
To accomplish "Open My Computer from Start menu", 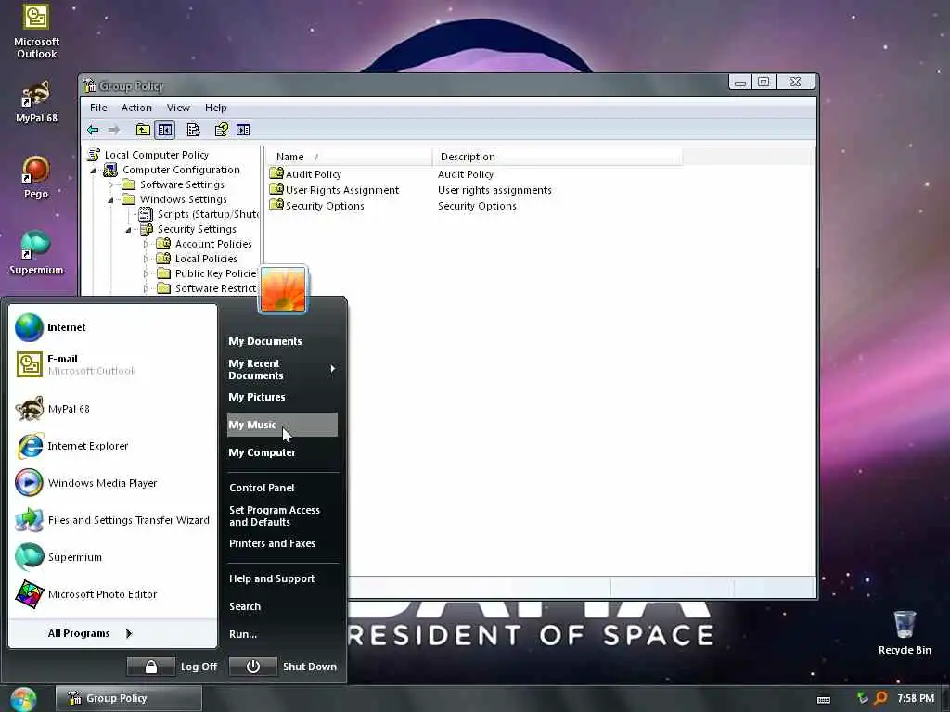I will (x=282, y=452).
